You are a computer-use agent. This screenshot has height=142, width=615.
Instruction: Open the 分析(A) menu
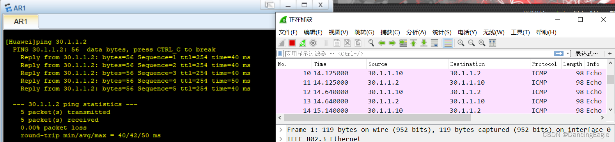pyautogui.click(x=416, y=32)
